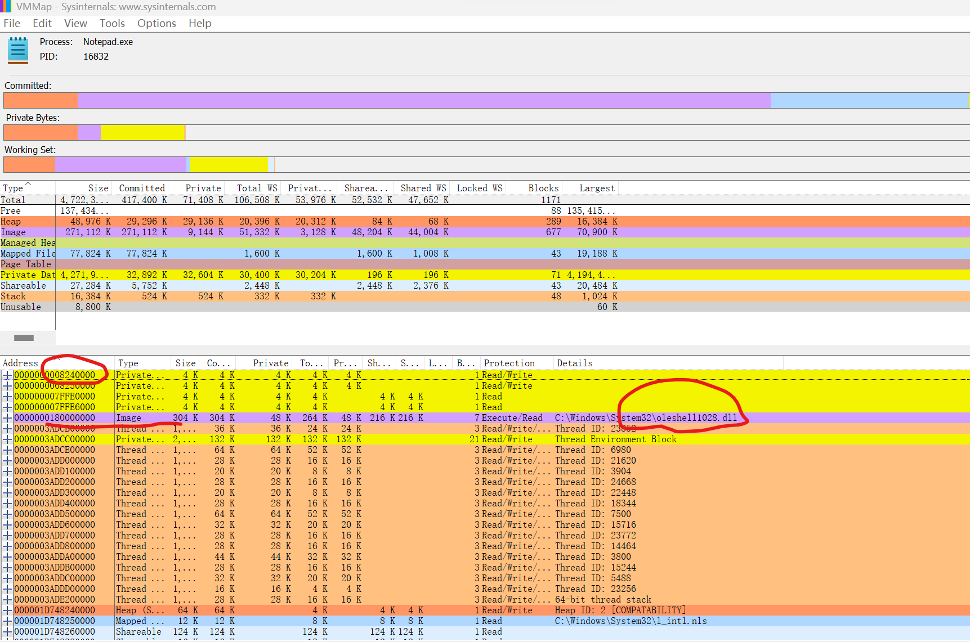
Task: Select the Thread Environment Block row
Action: pos(485,439)
